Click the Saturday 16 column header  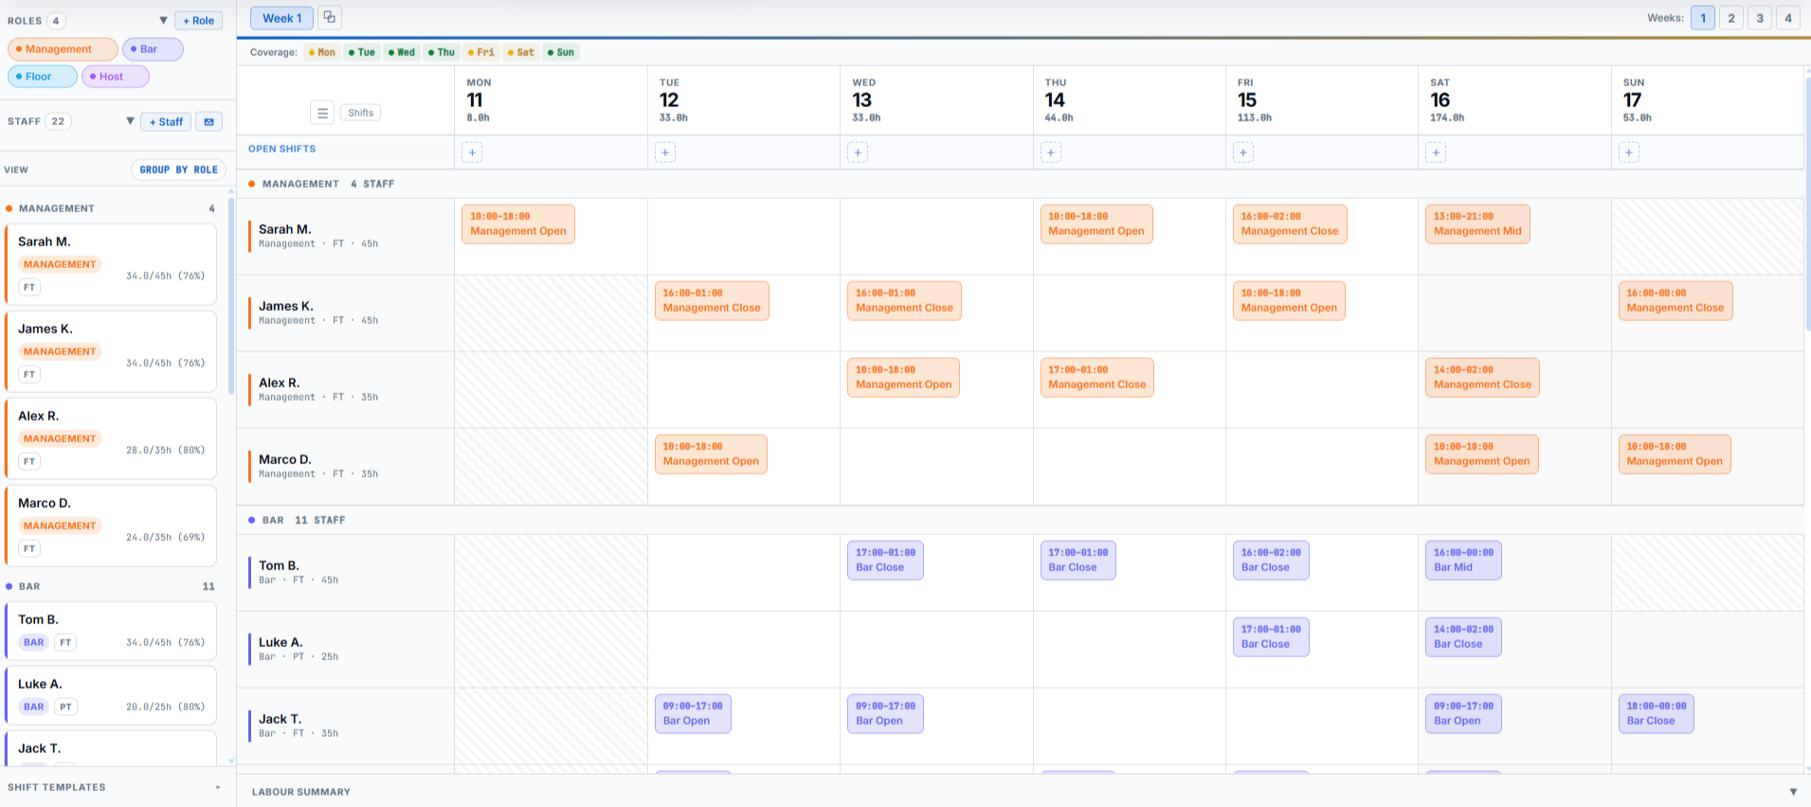(x=1514, y=100)
